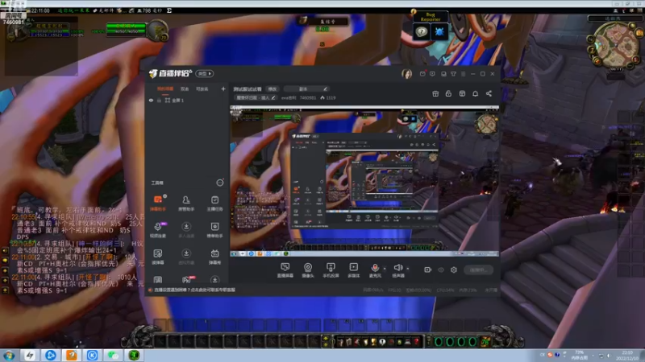The image size is (645, 362).
Task: Open 房管助手 tool icon
Action: (x=186, y=203)
